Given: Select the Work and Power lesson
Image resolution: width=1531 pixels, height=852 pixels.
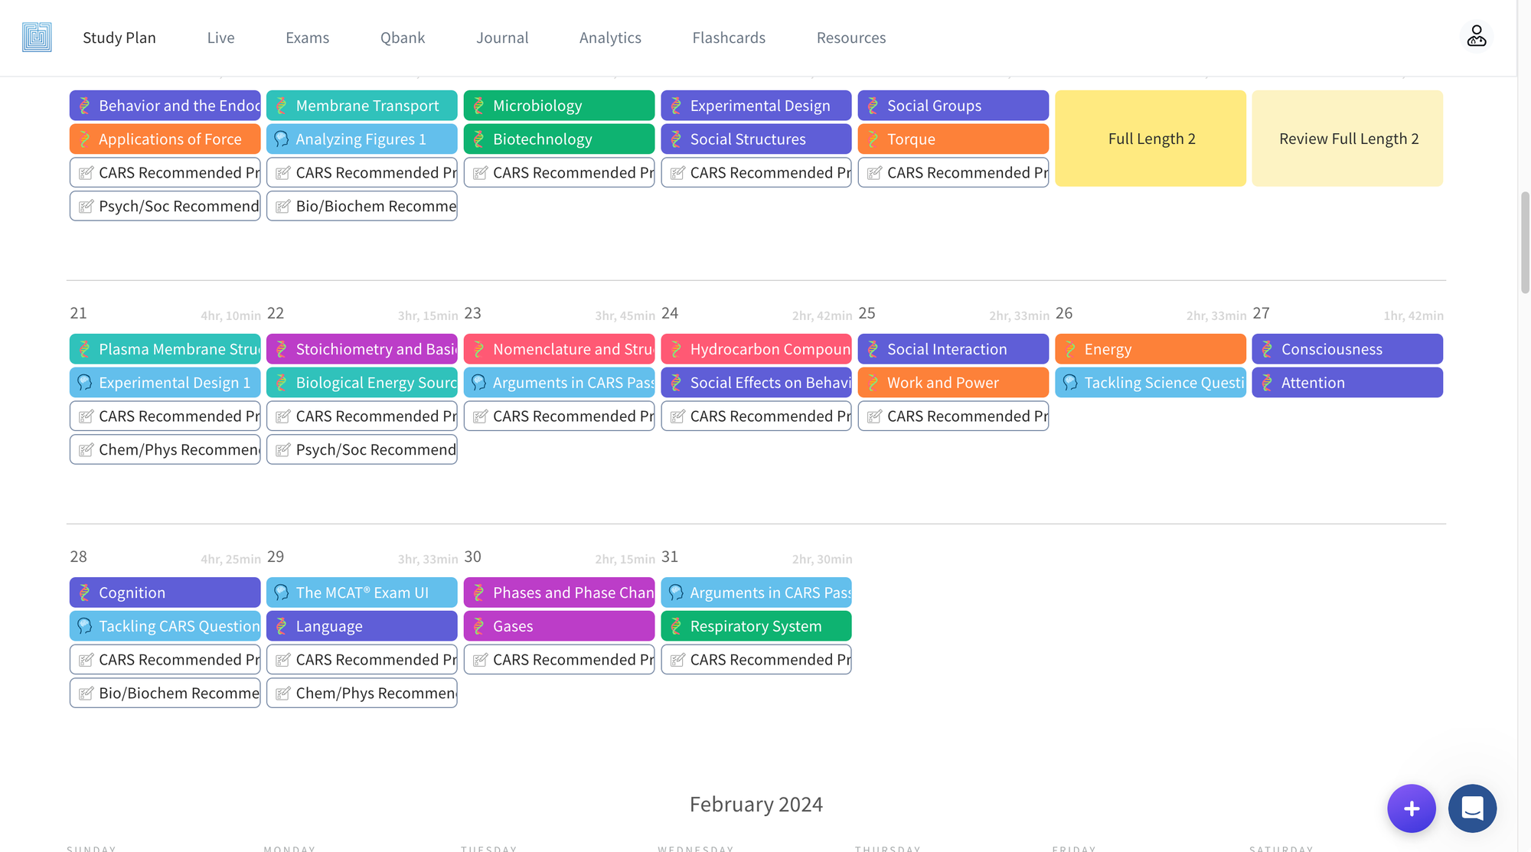Looking at the screenshot, I should pyautogui.click(x=953, y=383).
